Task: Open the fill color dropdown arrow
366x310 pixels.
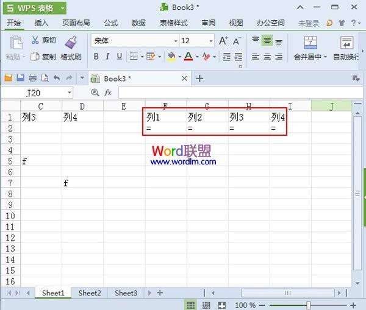Action: [x=180, y=57]
